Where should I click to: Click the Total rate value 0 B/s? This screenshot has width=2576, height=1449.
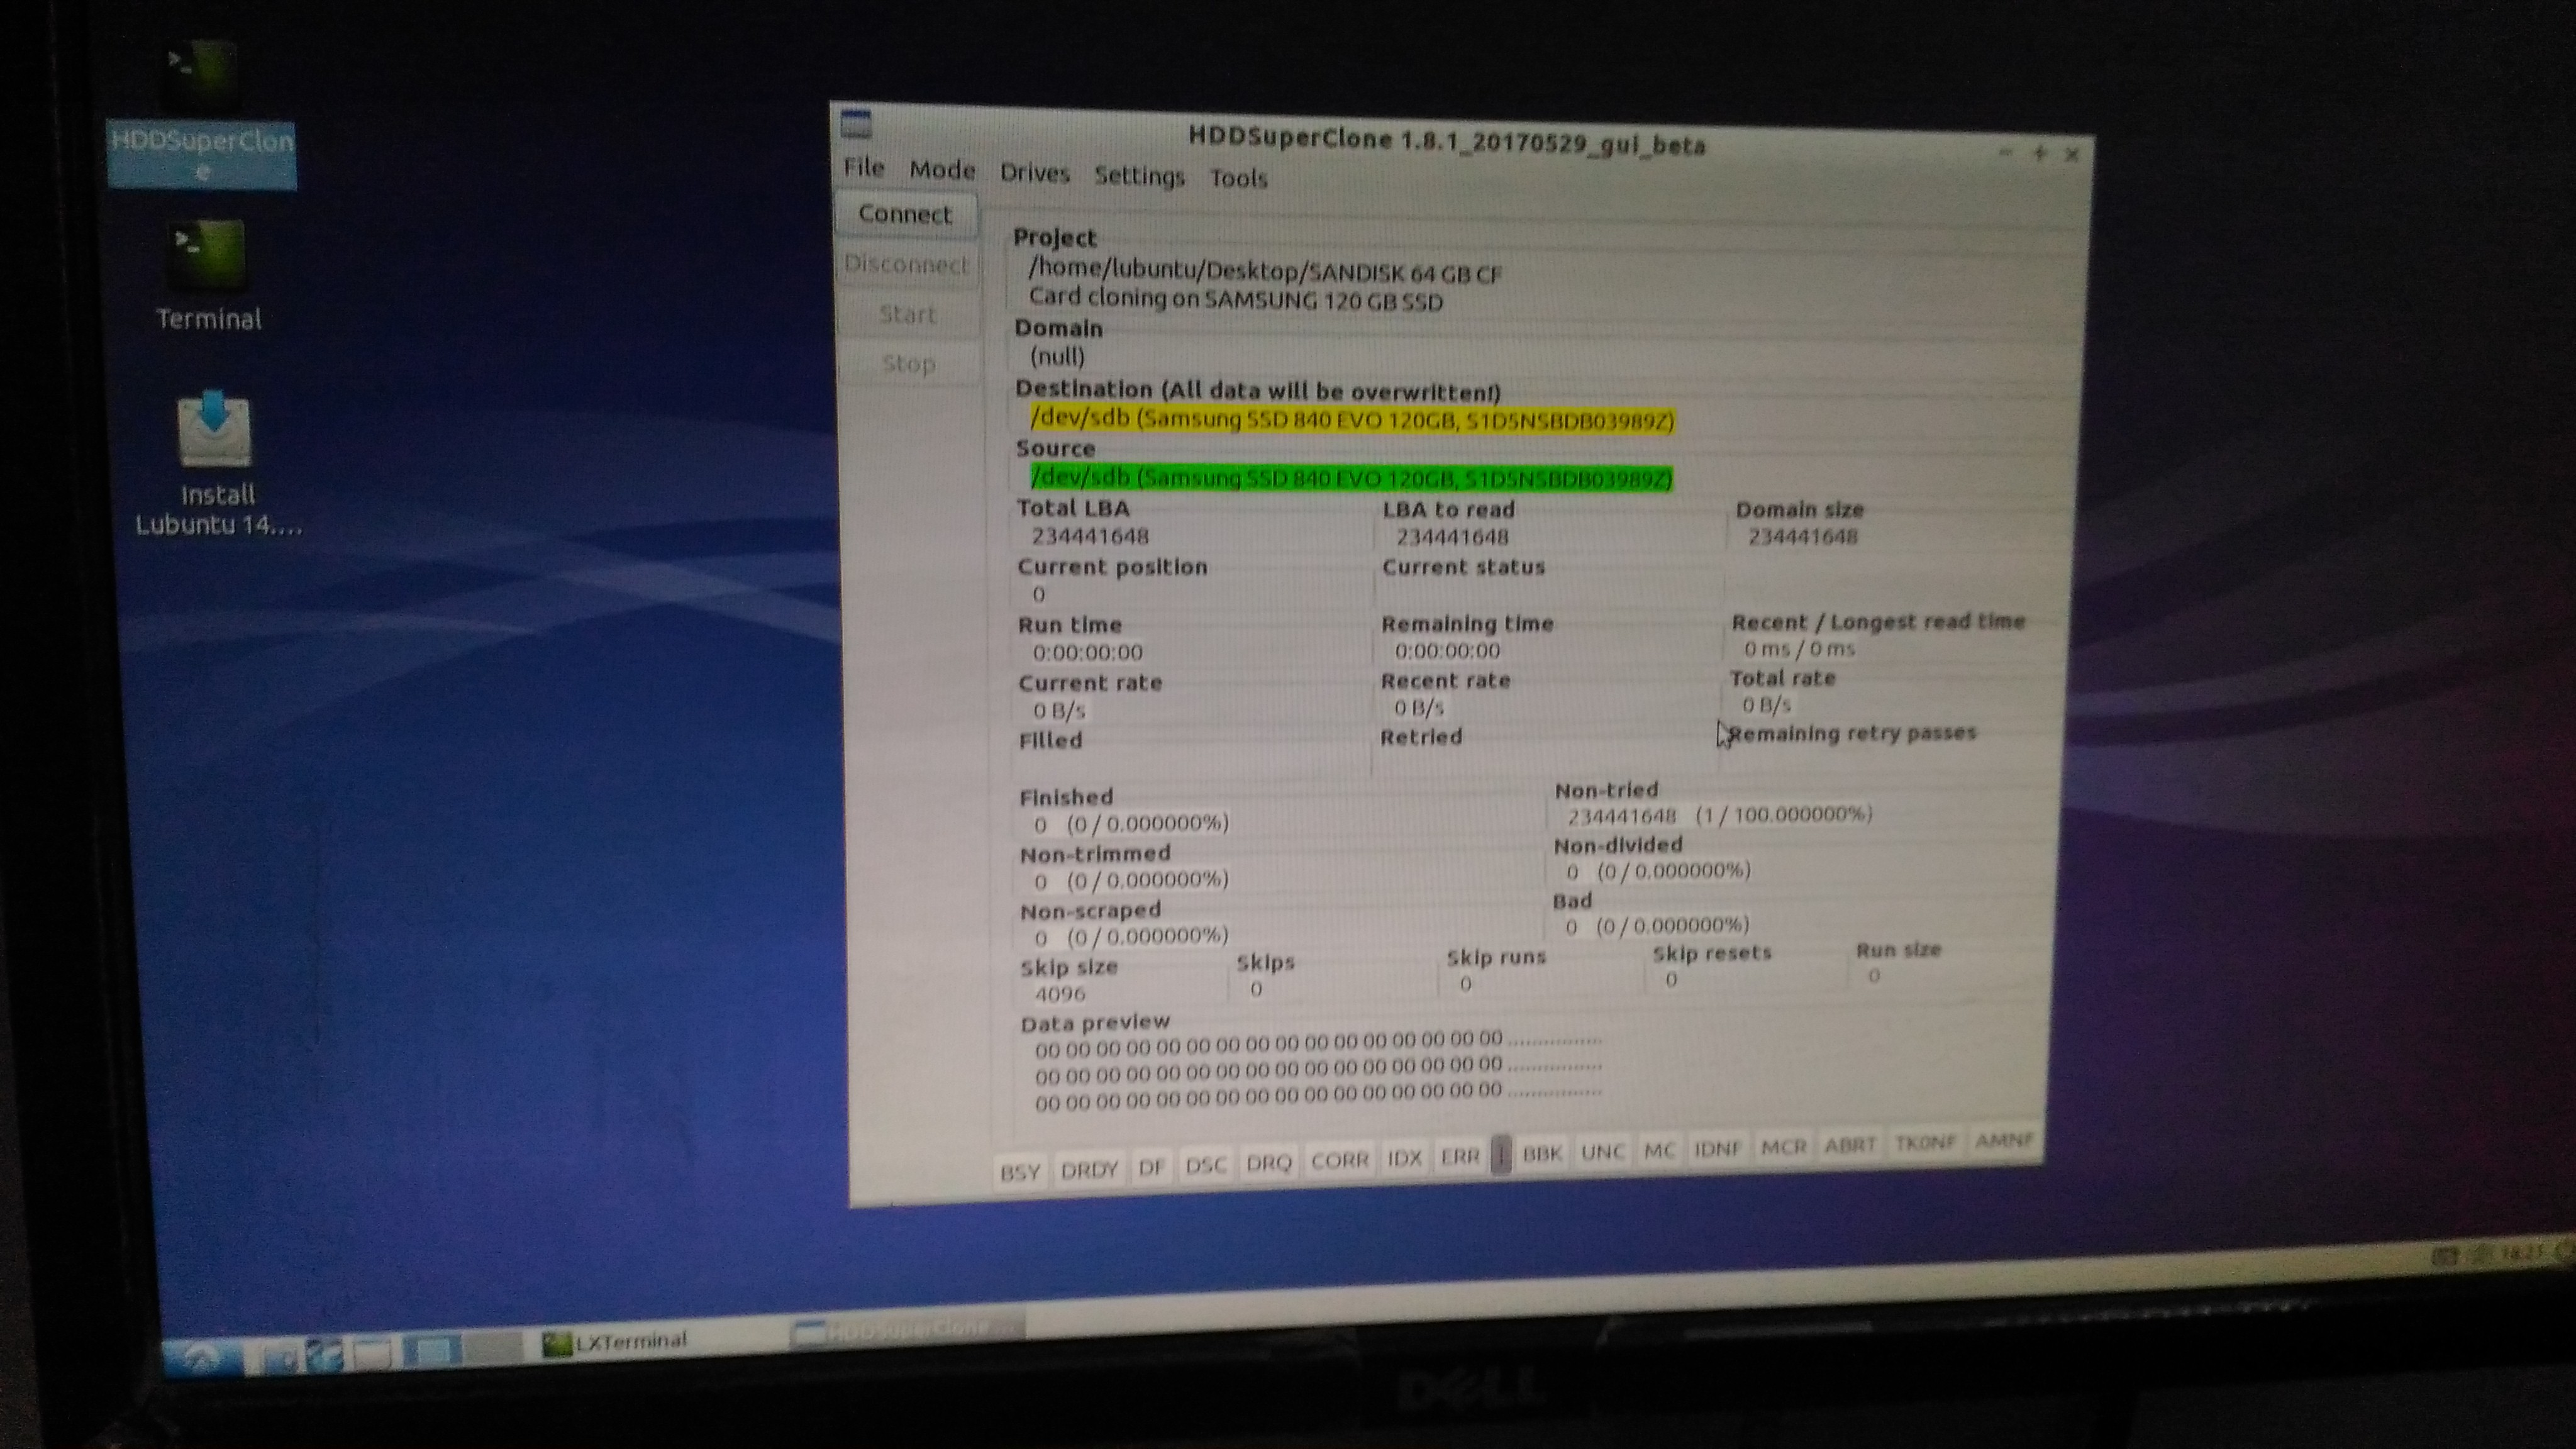coord(1766,705)
